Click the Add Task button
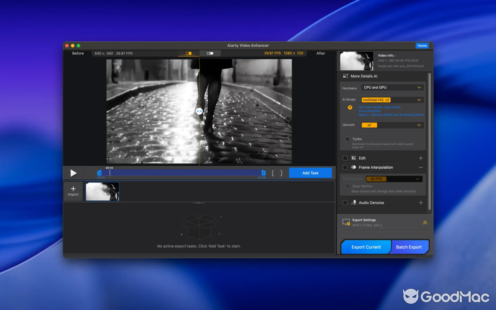The height and width of the screenshot is (310, 496). tap(310, 173)
